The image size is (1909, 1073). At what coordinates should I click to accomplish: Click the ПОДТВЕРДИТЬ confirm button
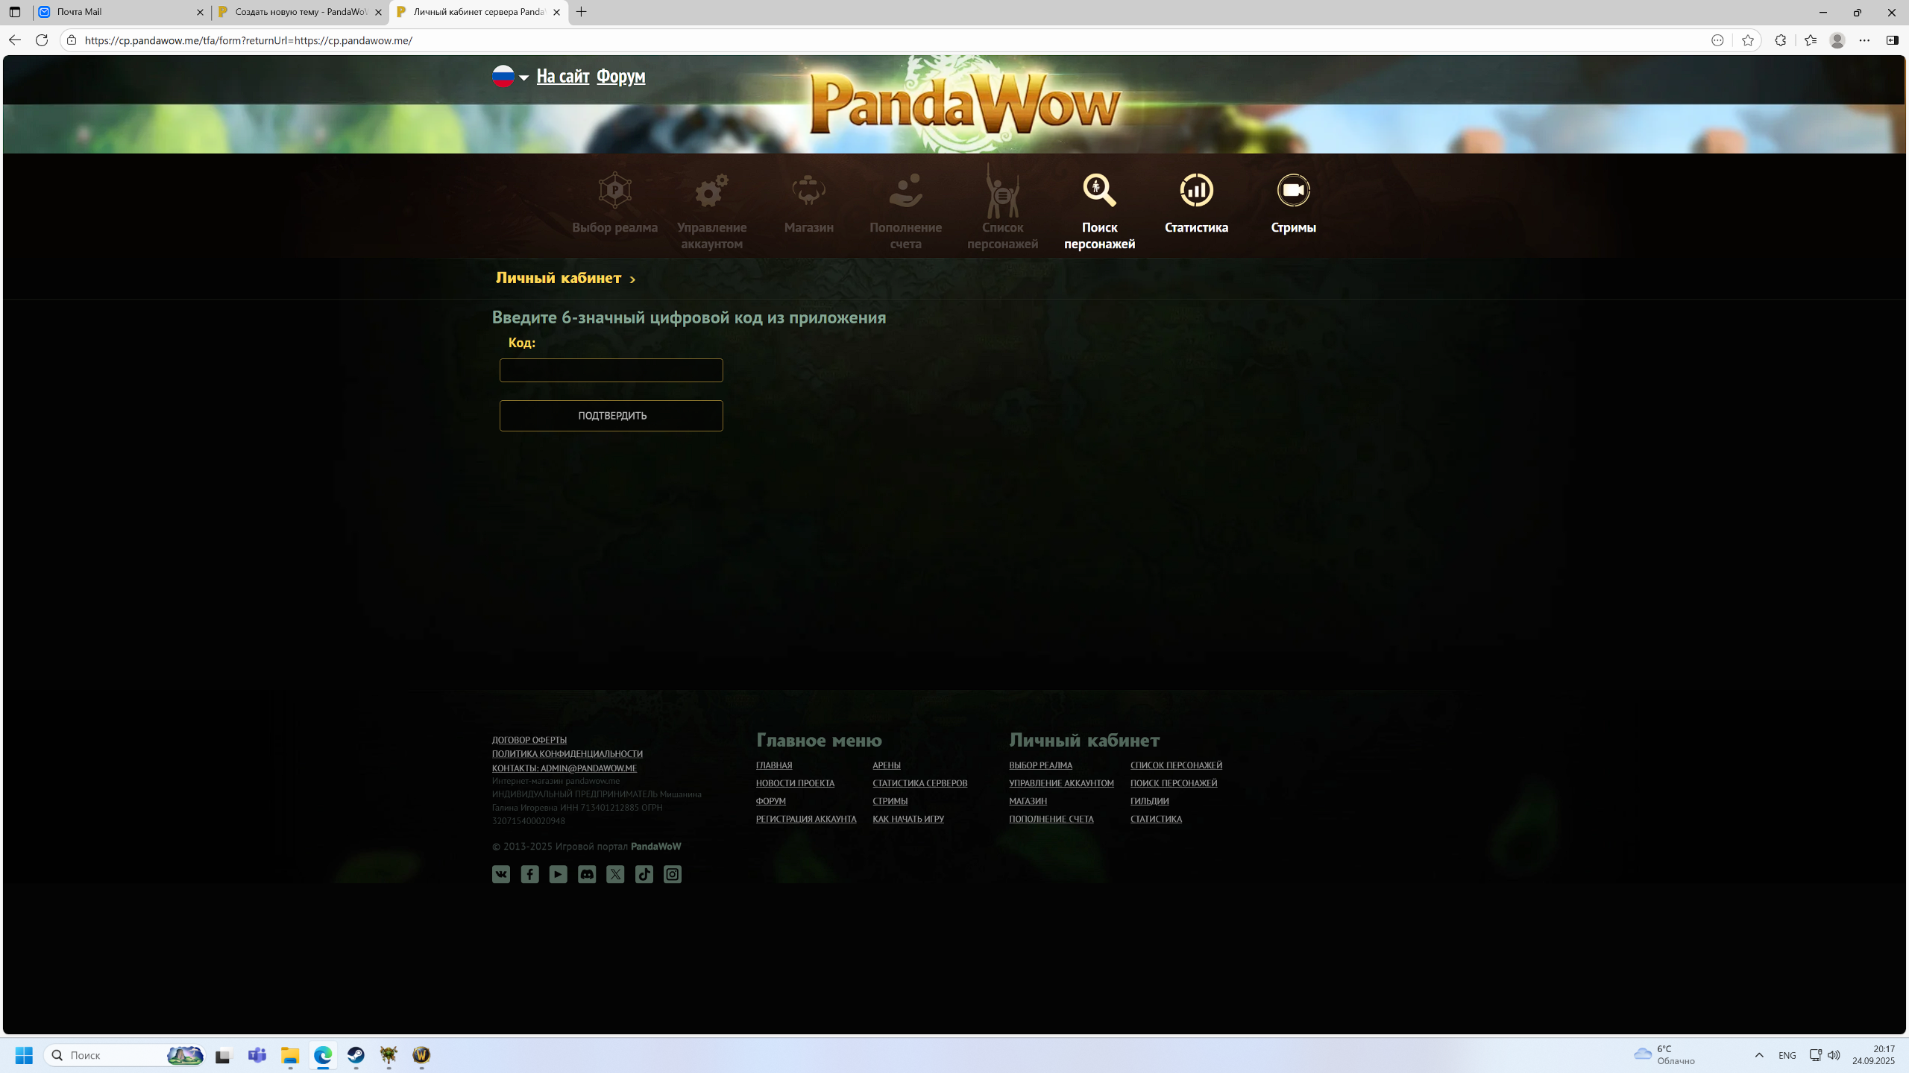611,416
